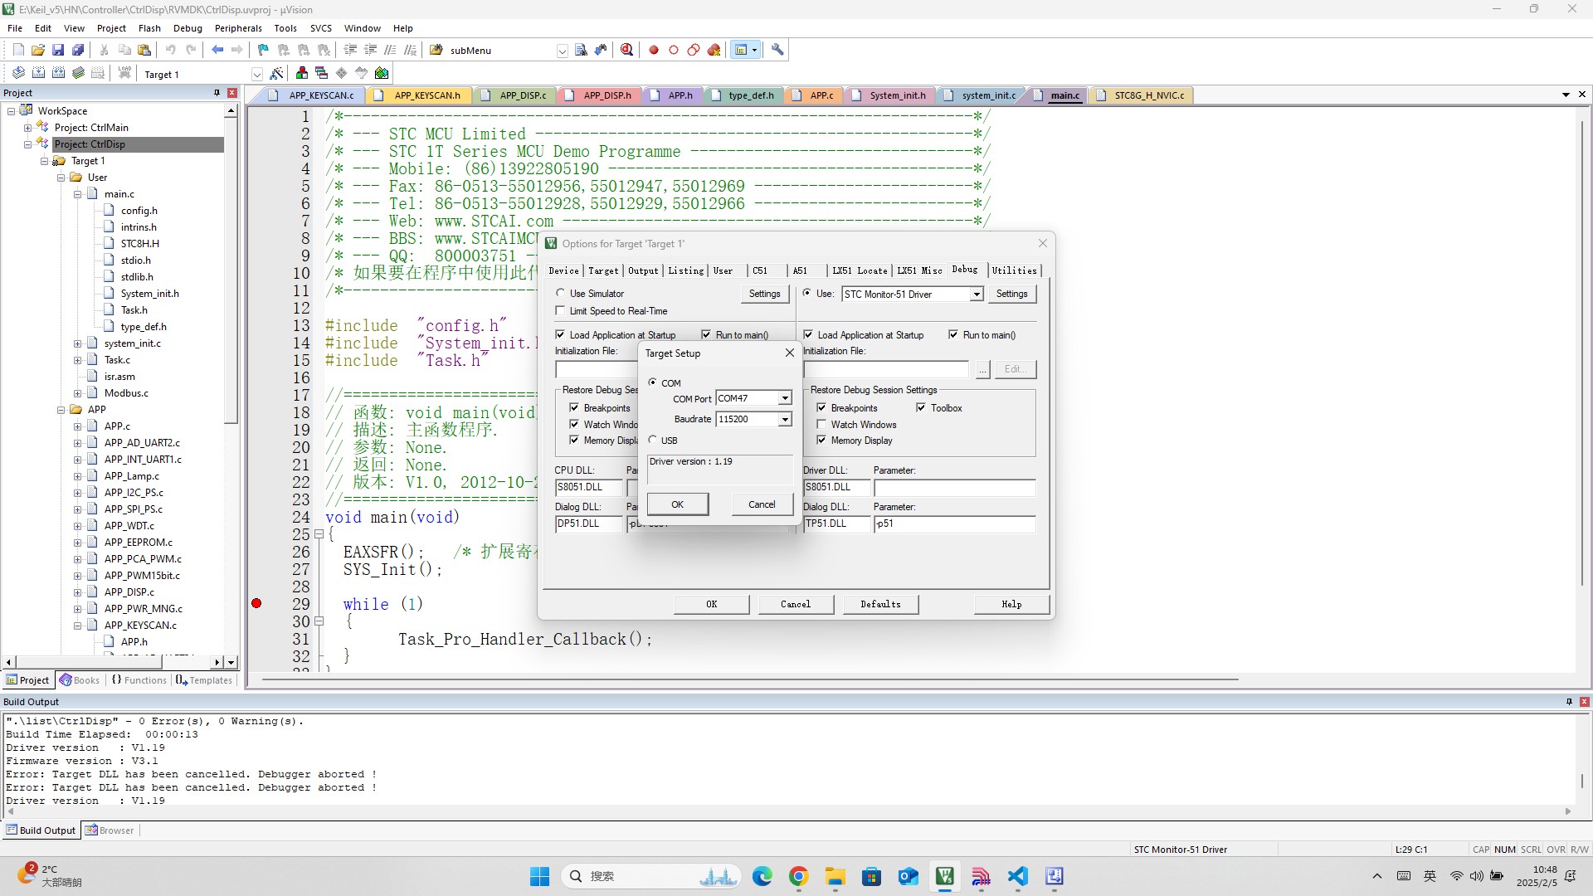Click the comment selection icon
This screenshot has height=896, width=1593.
(x=390, y=50)
